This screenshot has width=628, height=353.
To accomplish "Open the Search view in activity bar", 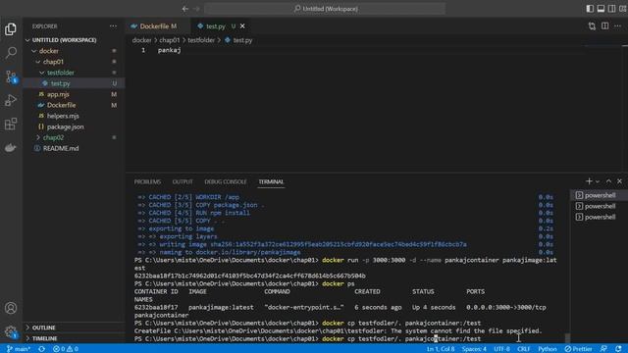I will click(x=11, y=53).
